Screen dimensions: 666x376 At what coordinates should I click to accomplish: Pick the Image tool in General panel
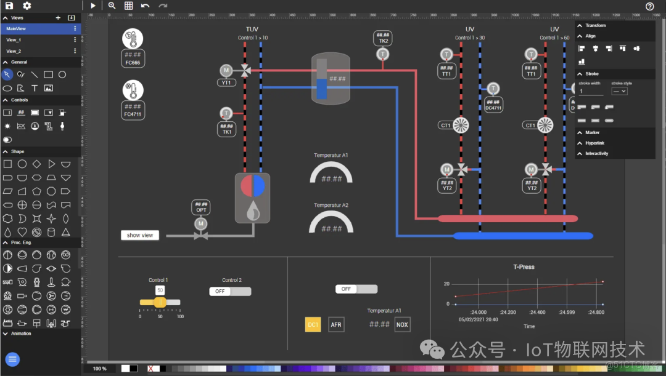[x=49, y=88]
